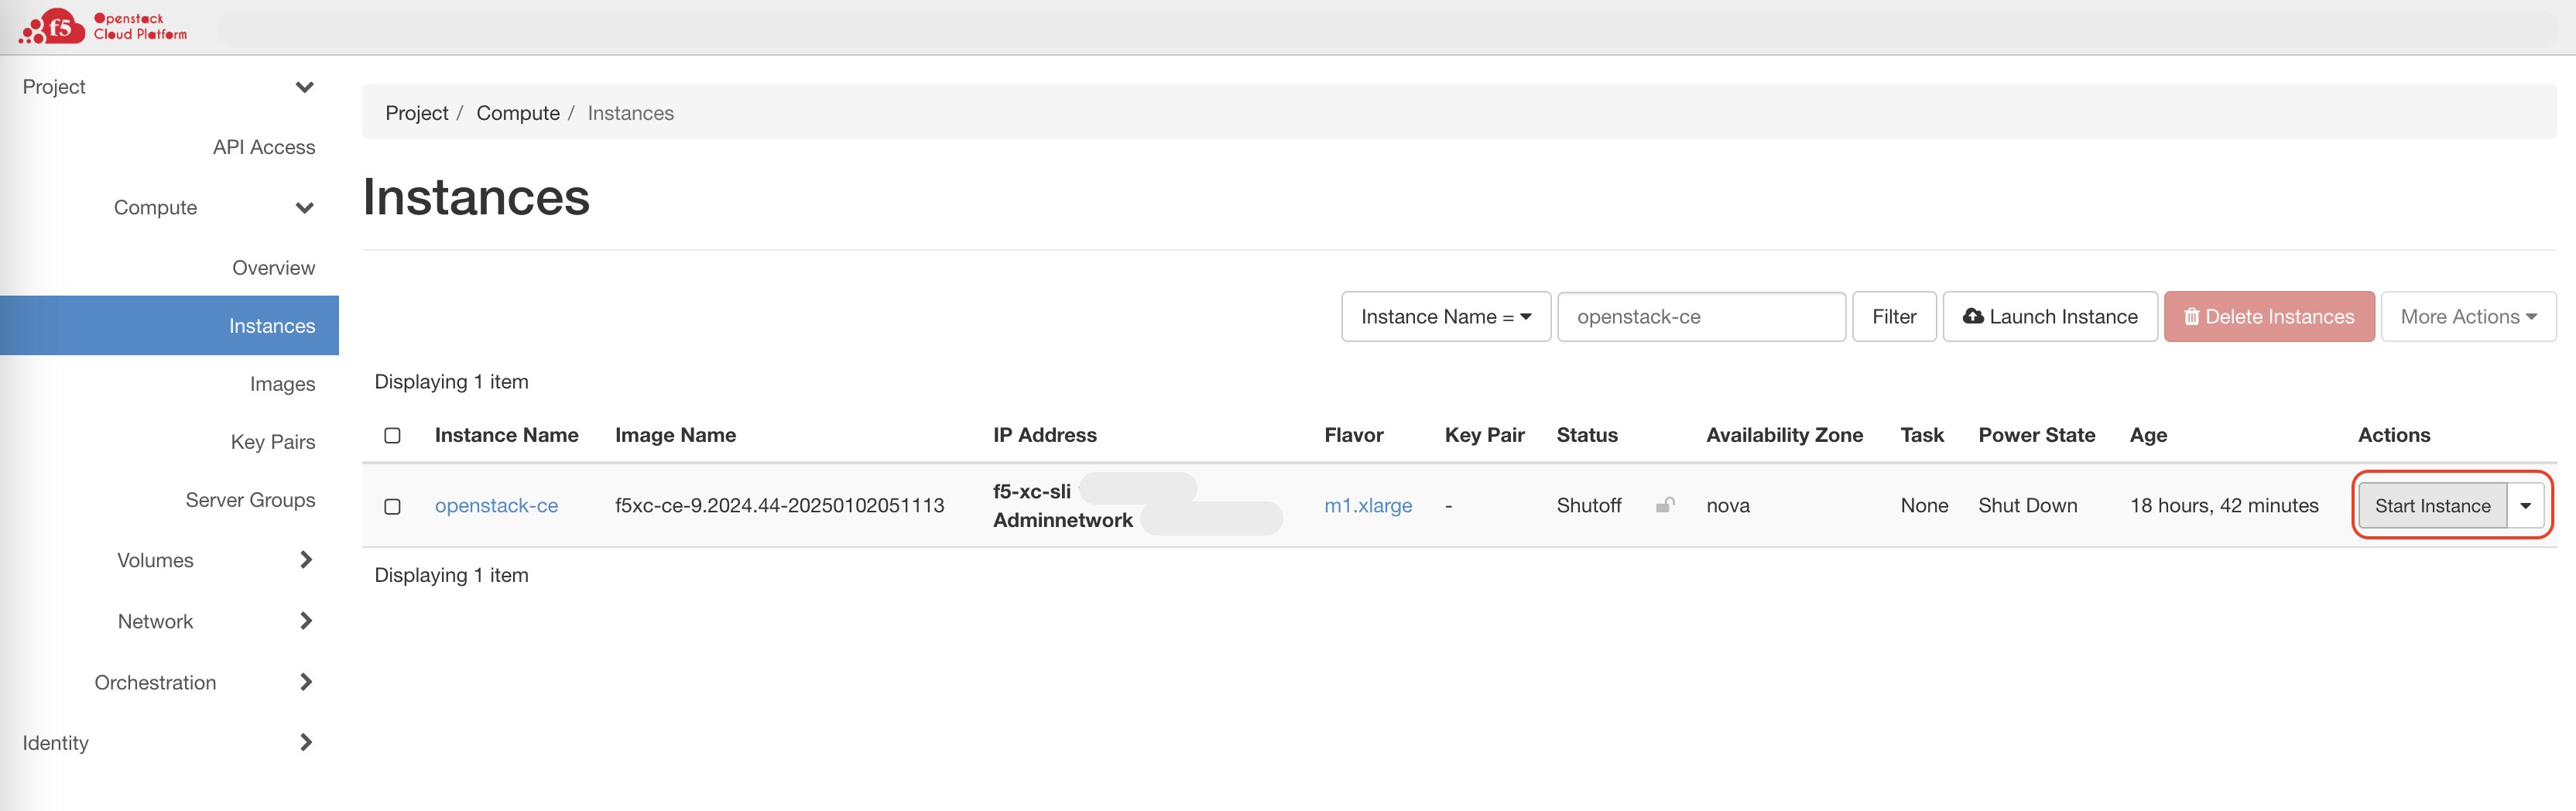This screenshot has height=811, width=2576.
Task: Click the trash icon on Delete Instances button
Action: [x=2193, y=316]
